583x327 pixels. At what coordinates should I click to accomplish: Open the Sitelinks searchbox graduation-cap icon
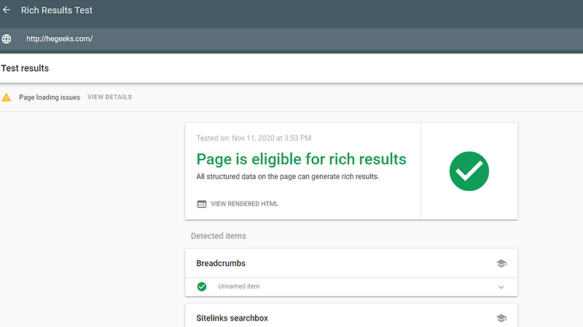click(x=501, y=318)
